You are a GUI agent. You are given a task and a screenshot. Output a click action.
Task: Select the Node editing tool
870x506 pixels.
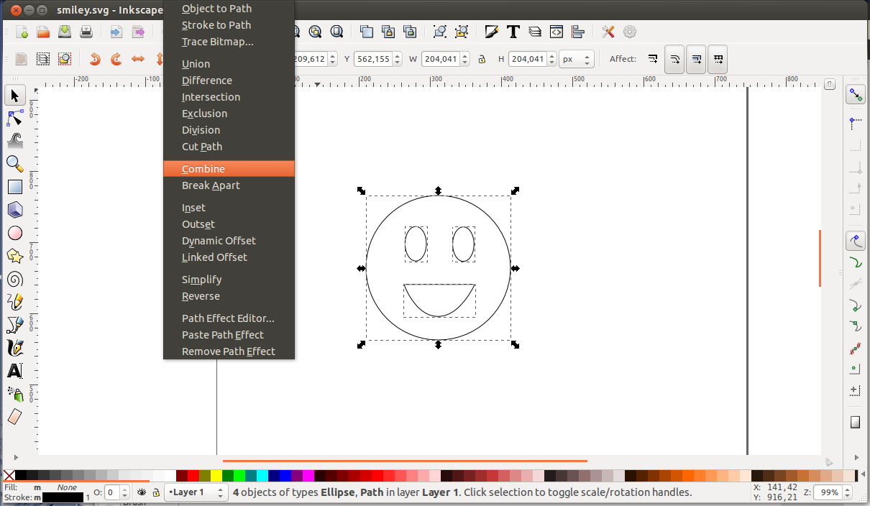(x=14, y=118)
